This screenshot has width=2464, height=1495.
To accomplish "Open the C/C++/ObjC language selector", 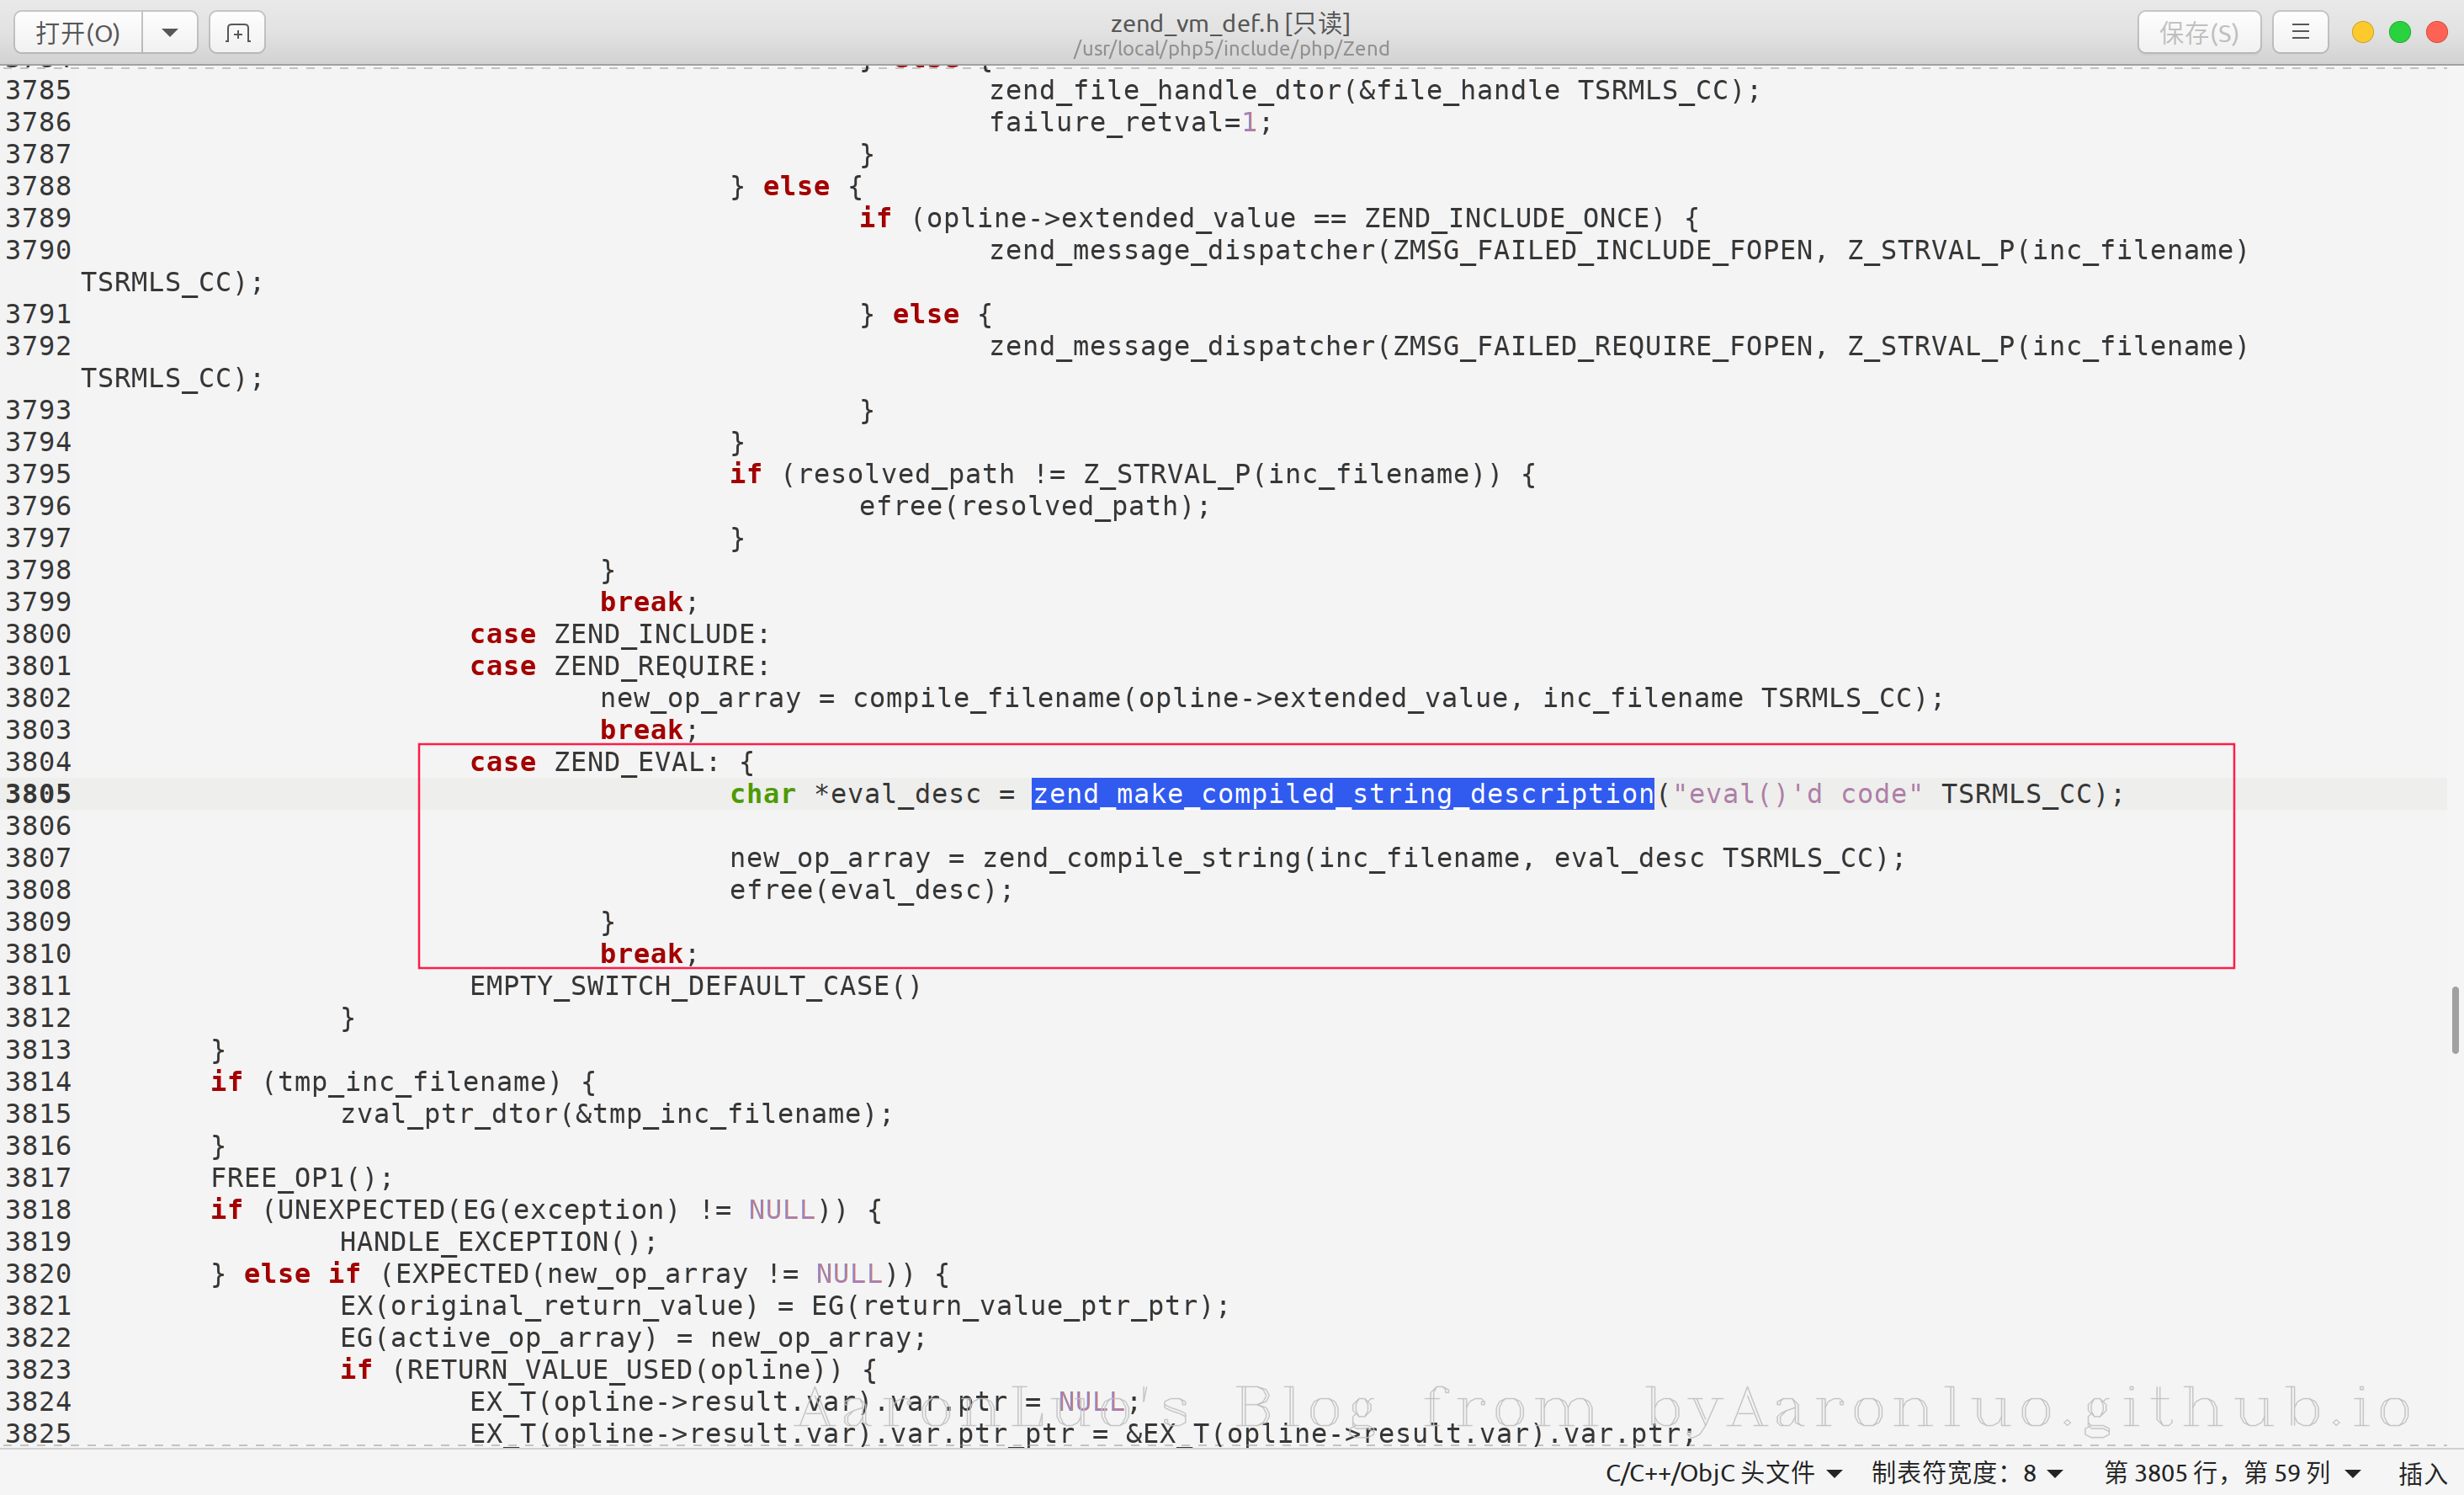I will pyautogui.click(x=1723, y=1472).
